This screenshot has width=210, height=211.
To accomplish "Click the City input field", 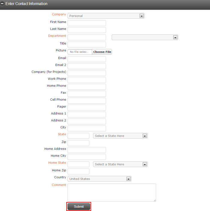I will pos(87,128).
